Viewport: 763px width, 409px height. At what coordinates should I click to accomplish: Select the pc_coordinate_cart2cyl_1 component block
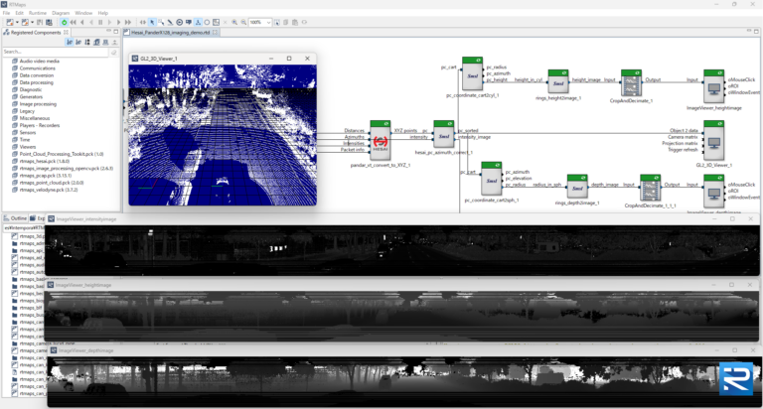pos(472,73)
